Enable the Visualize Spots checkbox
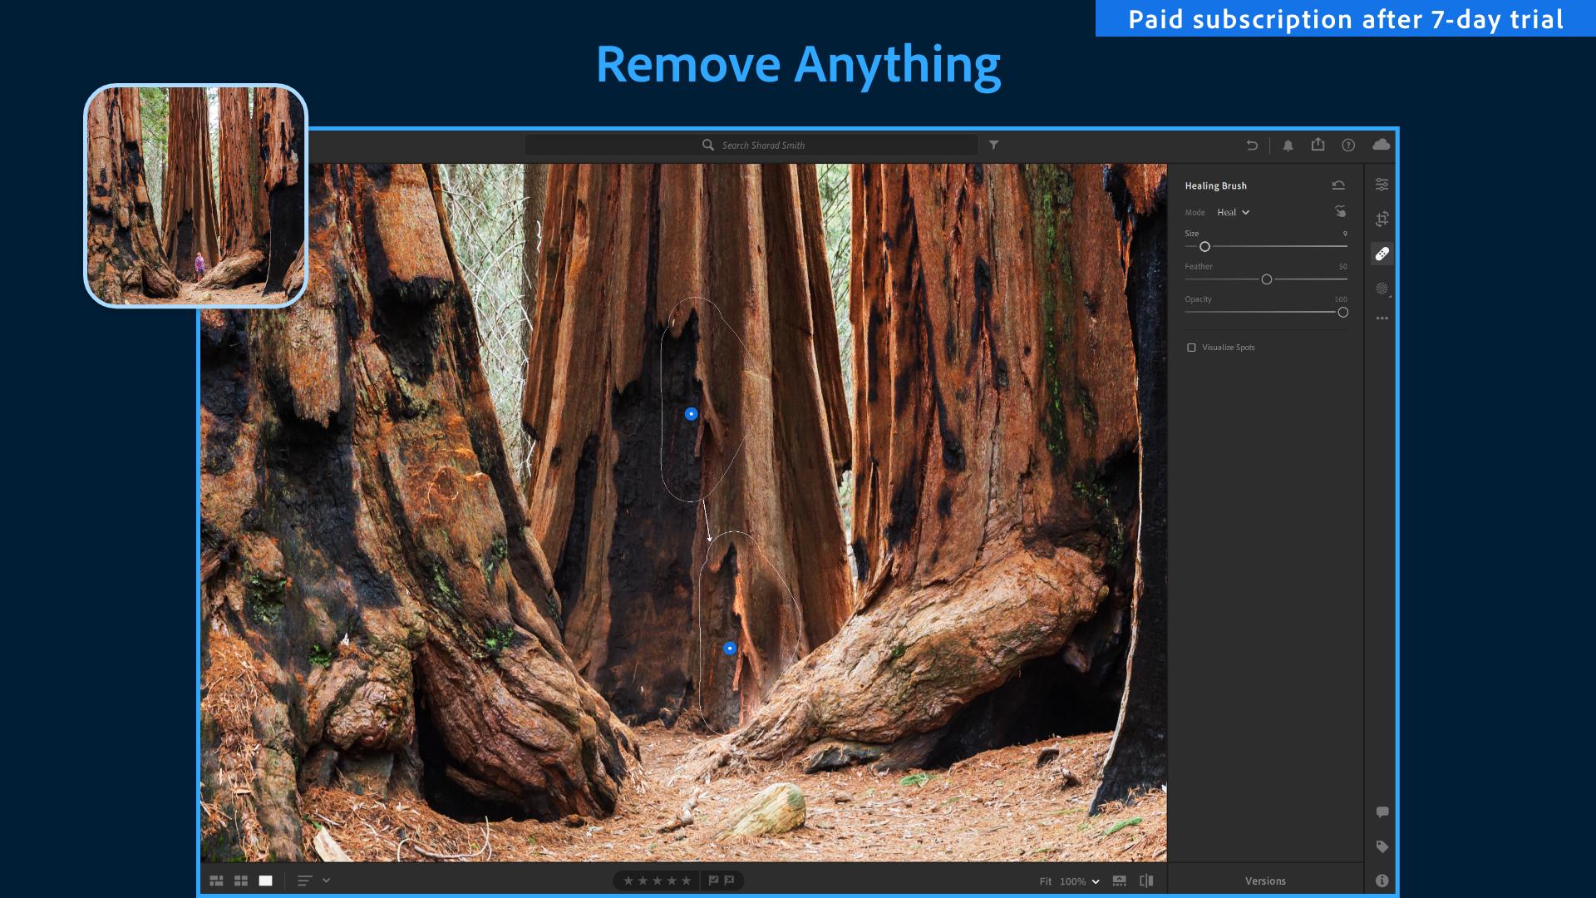1596x898 pixels. click(x=1191, y=348)
